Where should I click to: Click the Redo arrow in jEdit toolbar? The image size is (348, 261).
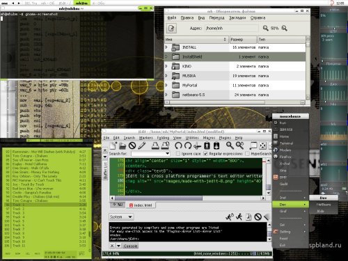(188, 145)
